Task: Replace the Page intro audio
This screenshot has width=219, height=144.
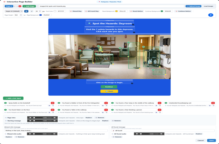Action: click(x=88, y=118)
